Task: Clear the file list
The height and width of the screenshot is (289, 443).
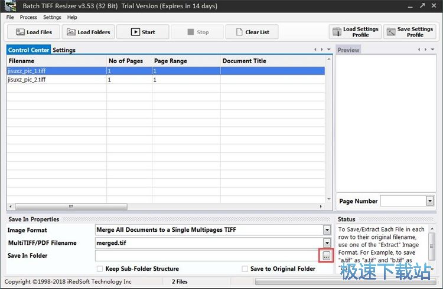Action: click(252, 32)
